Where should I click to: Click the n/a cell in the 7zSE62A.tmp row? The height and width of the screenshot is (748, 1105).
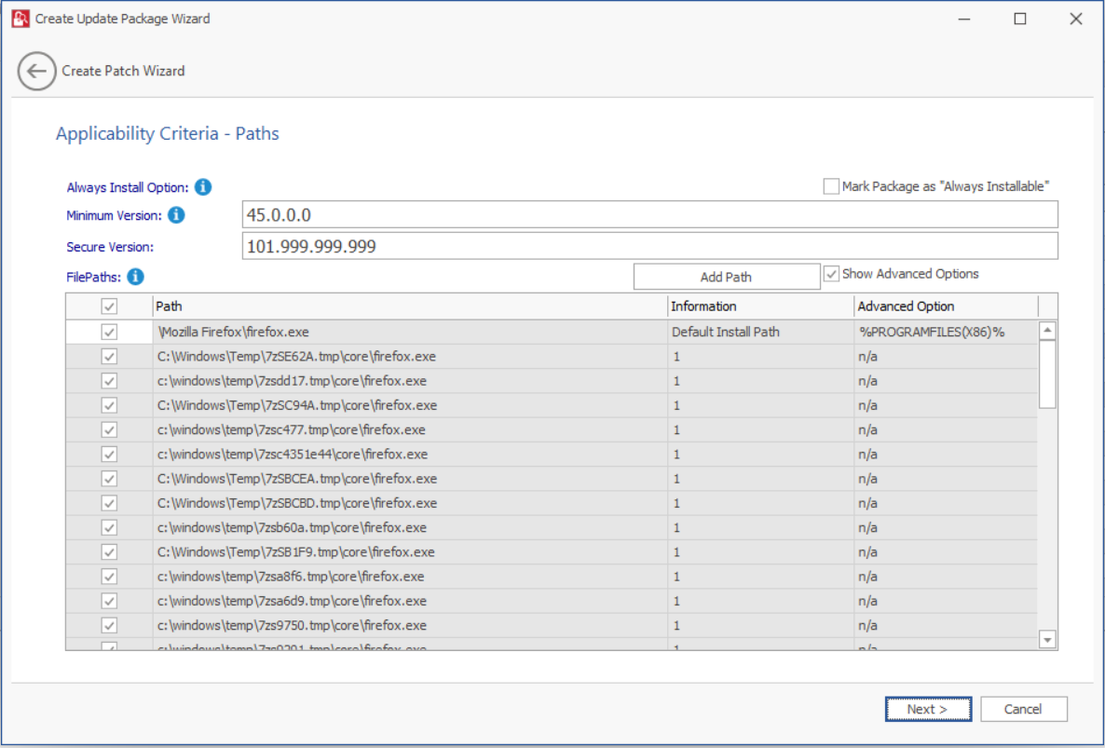coord(946,357)
